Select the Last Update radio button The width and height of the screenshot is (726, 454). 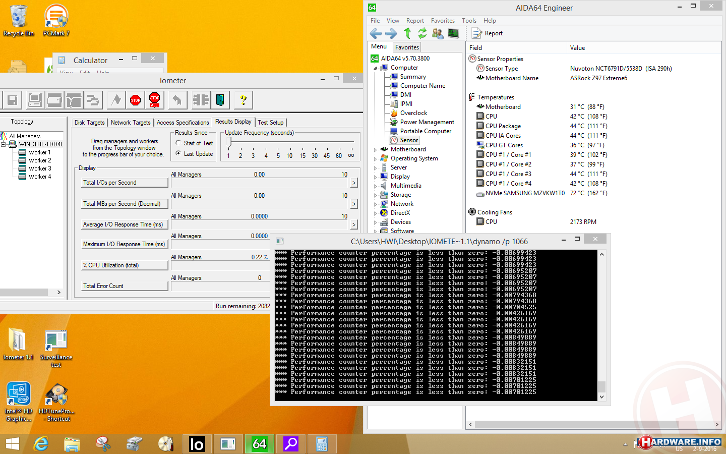tap(178, 154)
